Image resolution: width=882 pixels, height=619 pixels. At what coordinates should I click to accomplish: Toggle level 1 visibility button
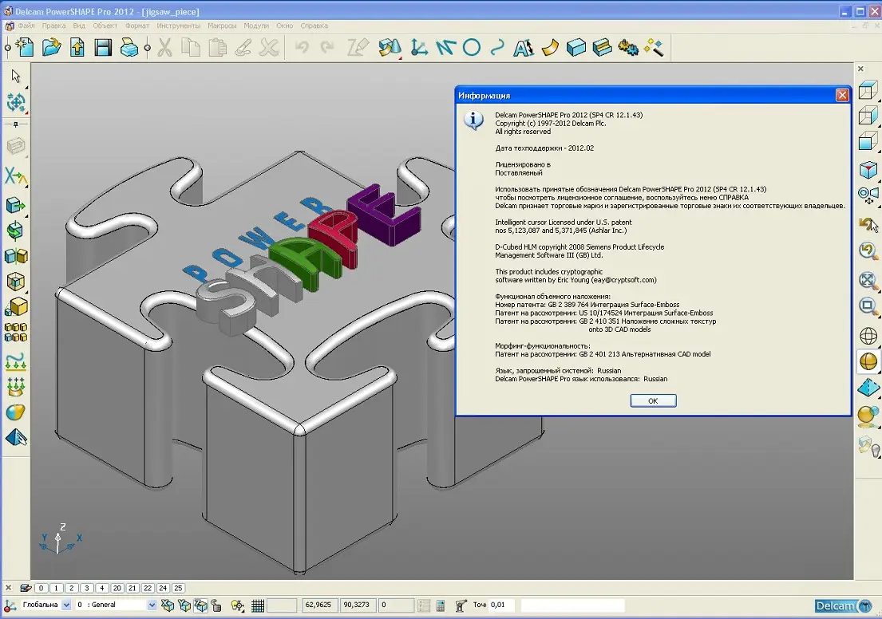pos(56,588)
